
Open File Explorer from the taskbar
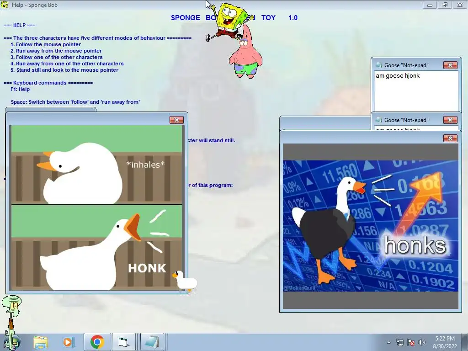pyautogui.click(x=41, y=342)
